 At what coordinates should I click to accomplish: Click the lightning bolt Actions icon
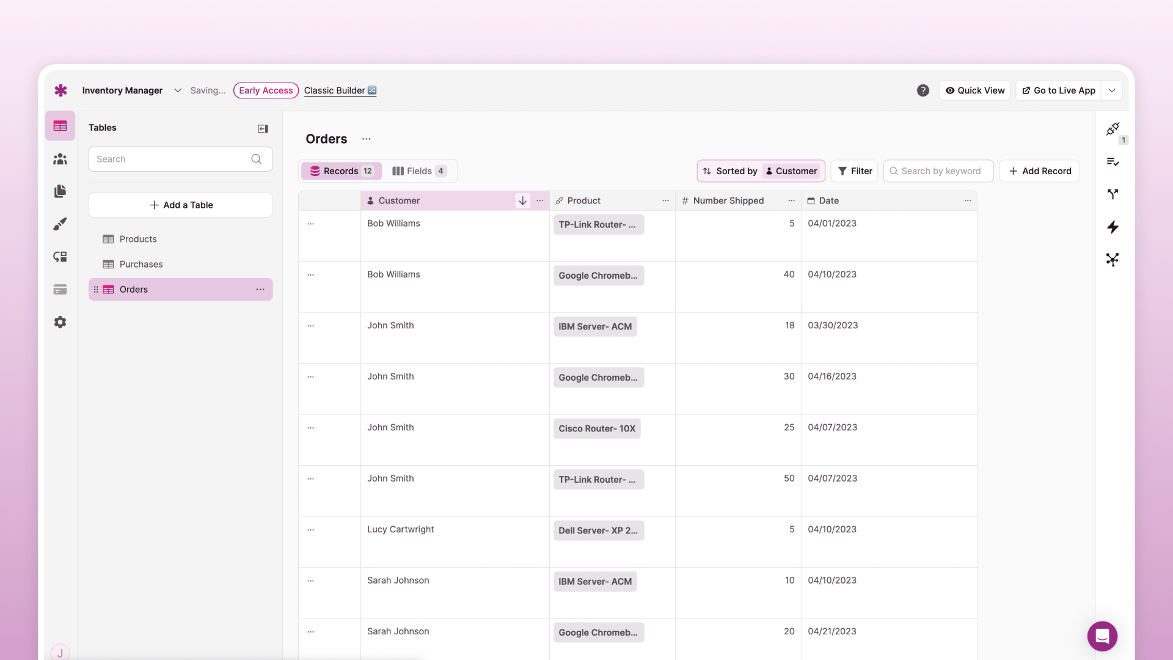[x=1113, y=227]
